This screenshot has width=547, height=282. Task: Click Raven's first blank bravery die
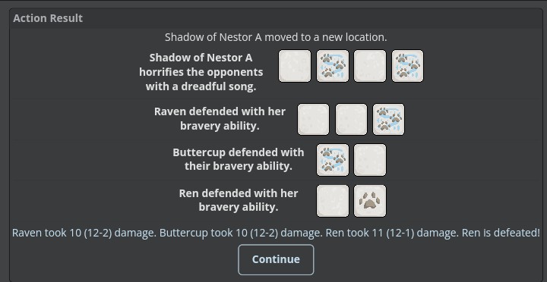(313, 120)
